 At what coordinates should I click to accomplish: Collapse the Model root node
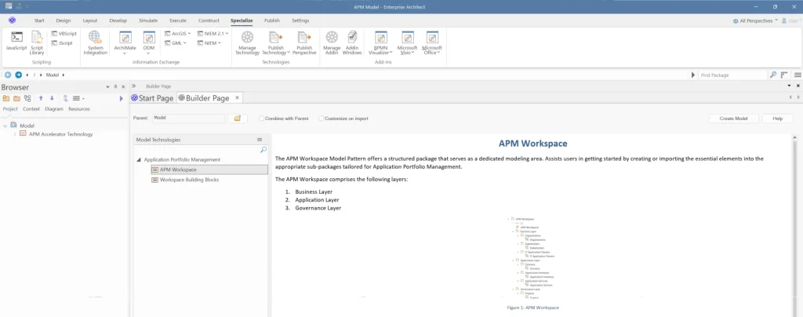coord(5,126)
